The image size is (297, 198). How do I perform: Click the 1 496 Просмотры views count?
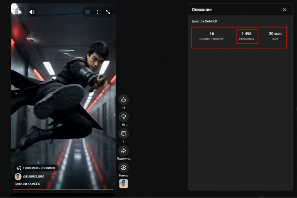point(246,36)
